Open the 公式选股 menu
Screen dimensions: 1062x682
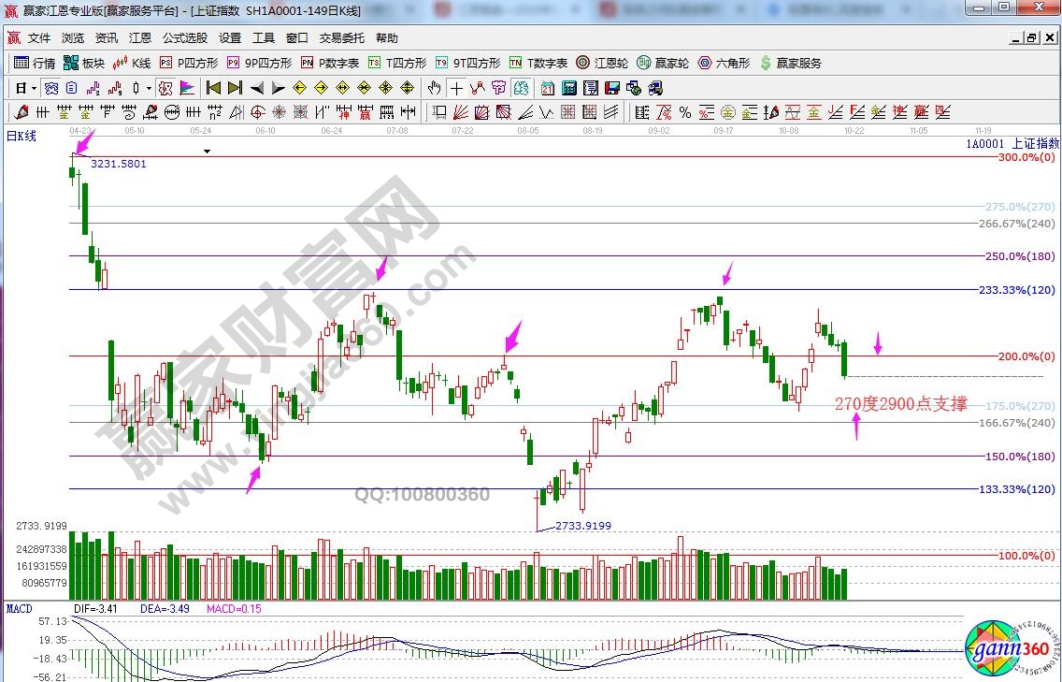[x=185, y=38]
